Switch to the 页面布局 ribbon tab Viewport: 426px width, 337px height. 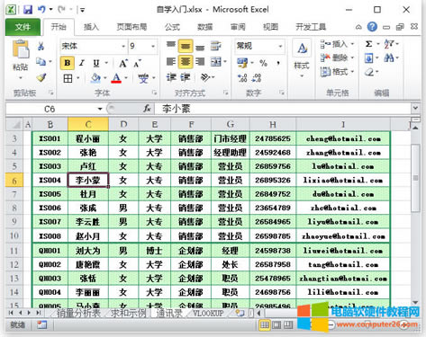coord(131,27)
